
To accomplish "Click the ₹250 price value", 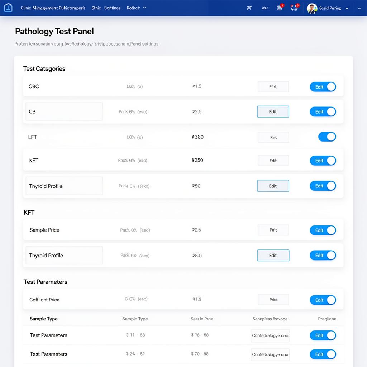I will click(197, 160).
